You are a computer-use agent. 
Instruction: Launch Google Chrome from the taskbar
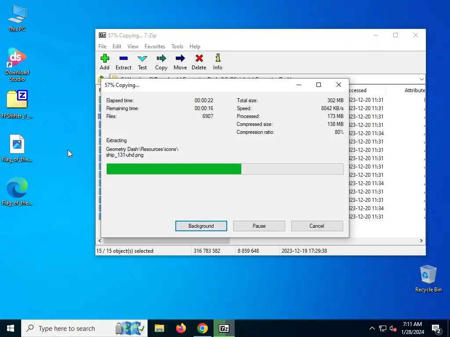point(202,328)
